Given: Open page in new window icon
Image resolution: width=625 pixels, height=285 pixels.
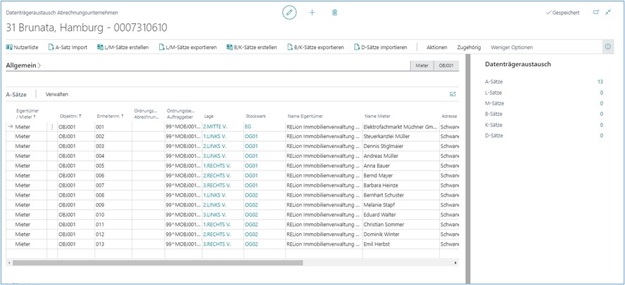Looking at the screenshot, I should pos(596,13).
